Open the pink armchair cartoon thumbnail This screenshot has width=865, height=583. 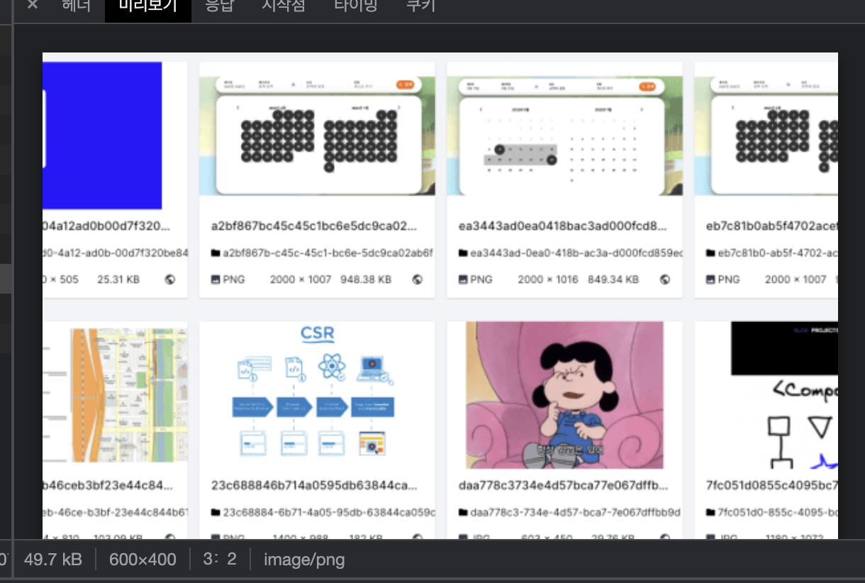(564, 395)
